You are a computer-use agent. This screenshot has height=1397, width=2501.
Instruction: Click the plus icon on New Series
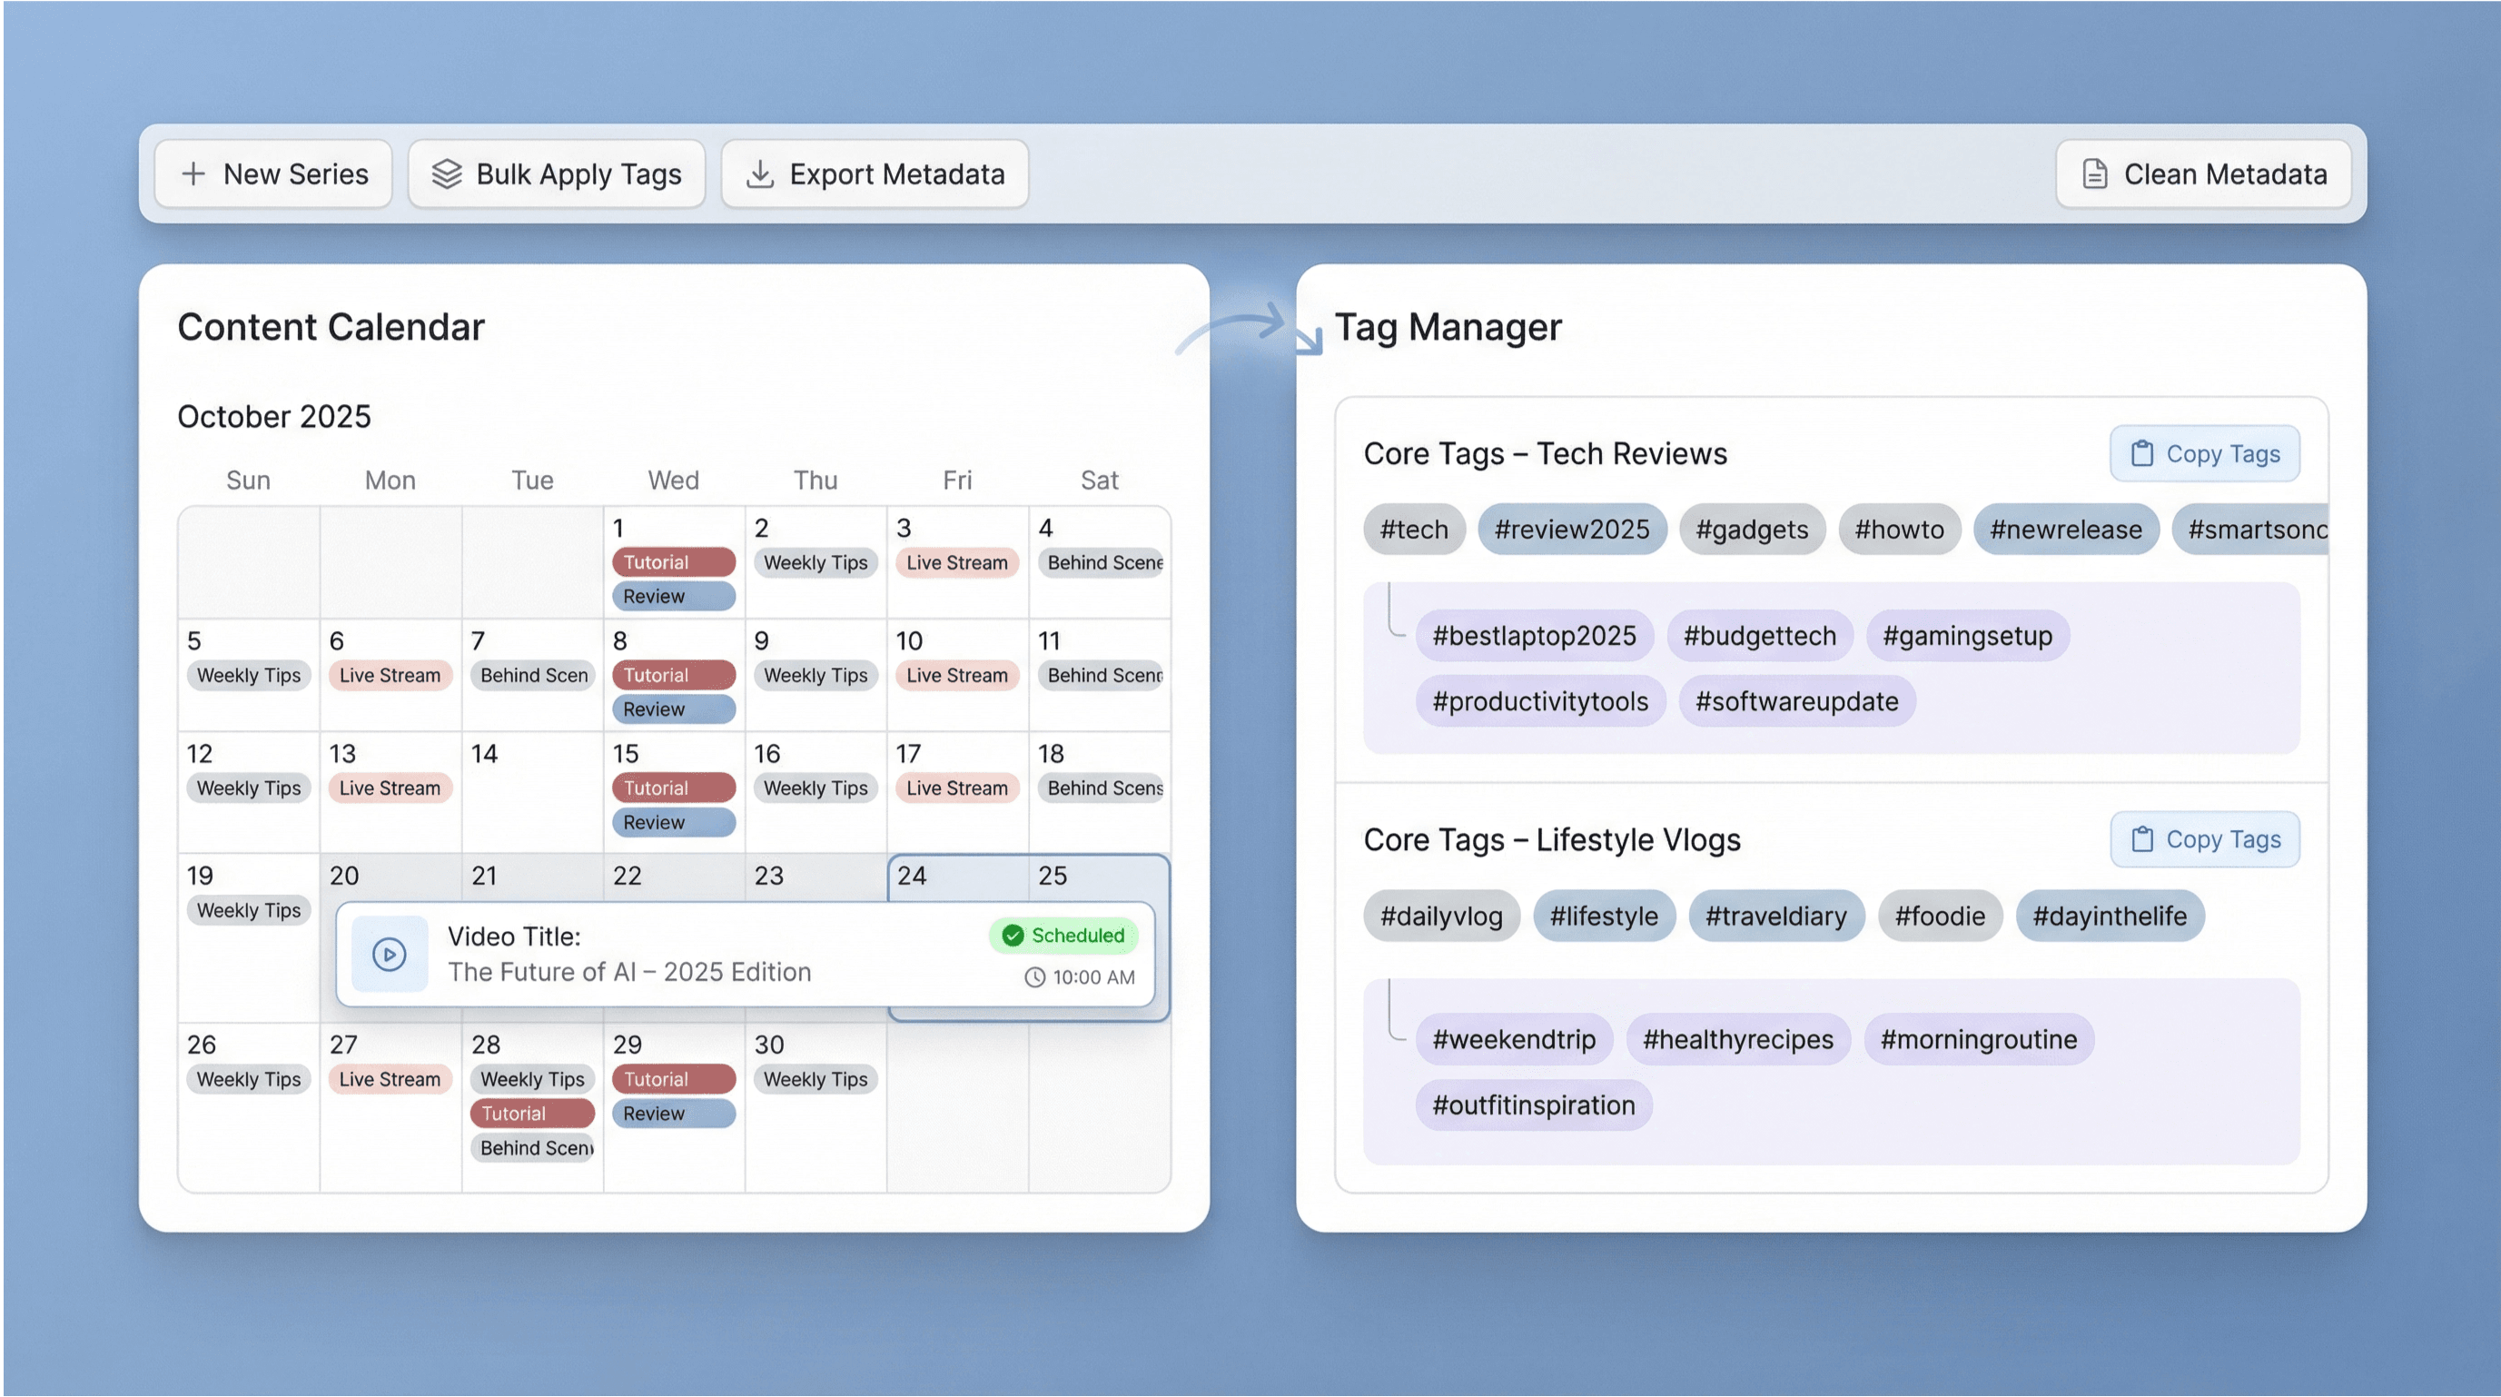tap(193, 173)
